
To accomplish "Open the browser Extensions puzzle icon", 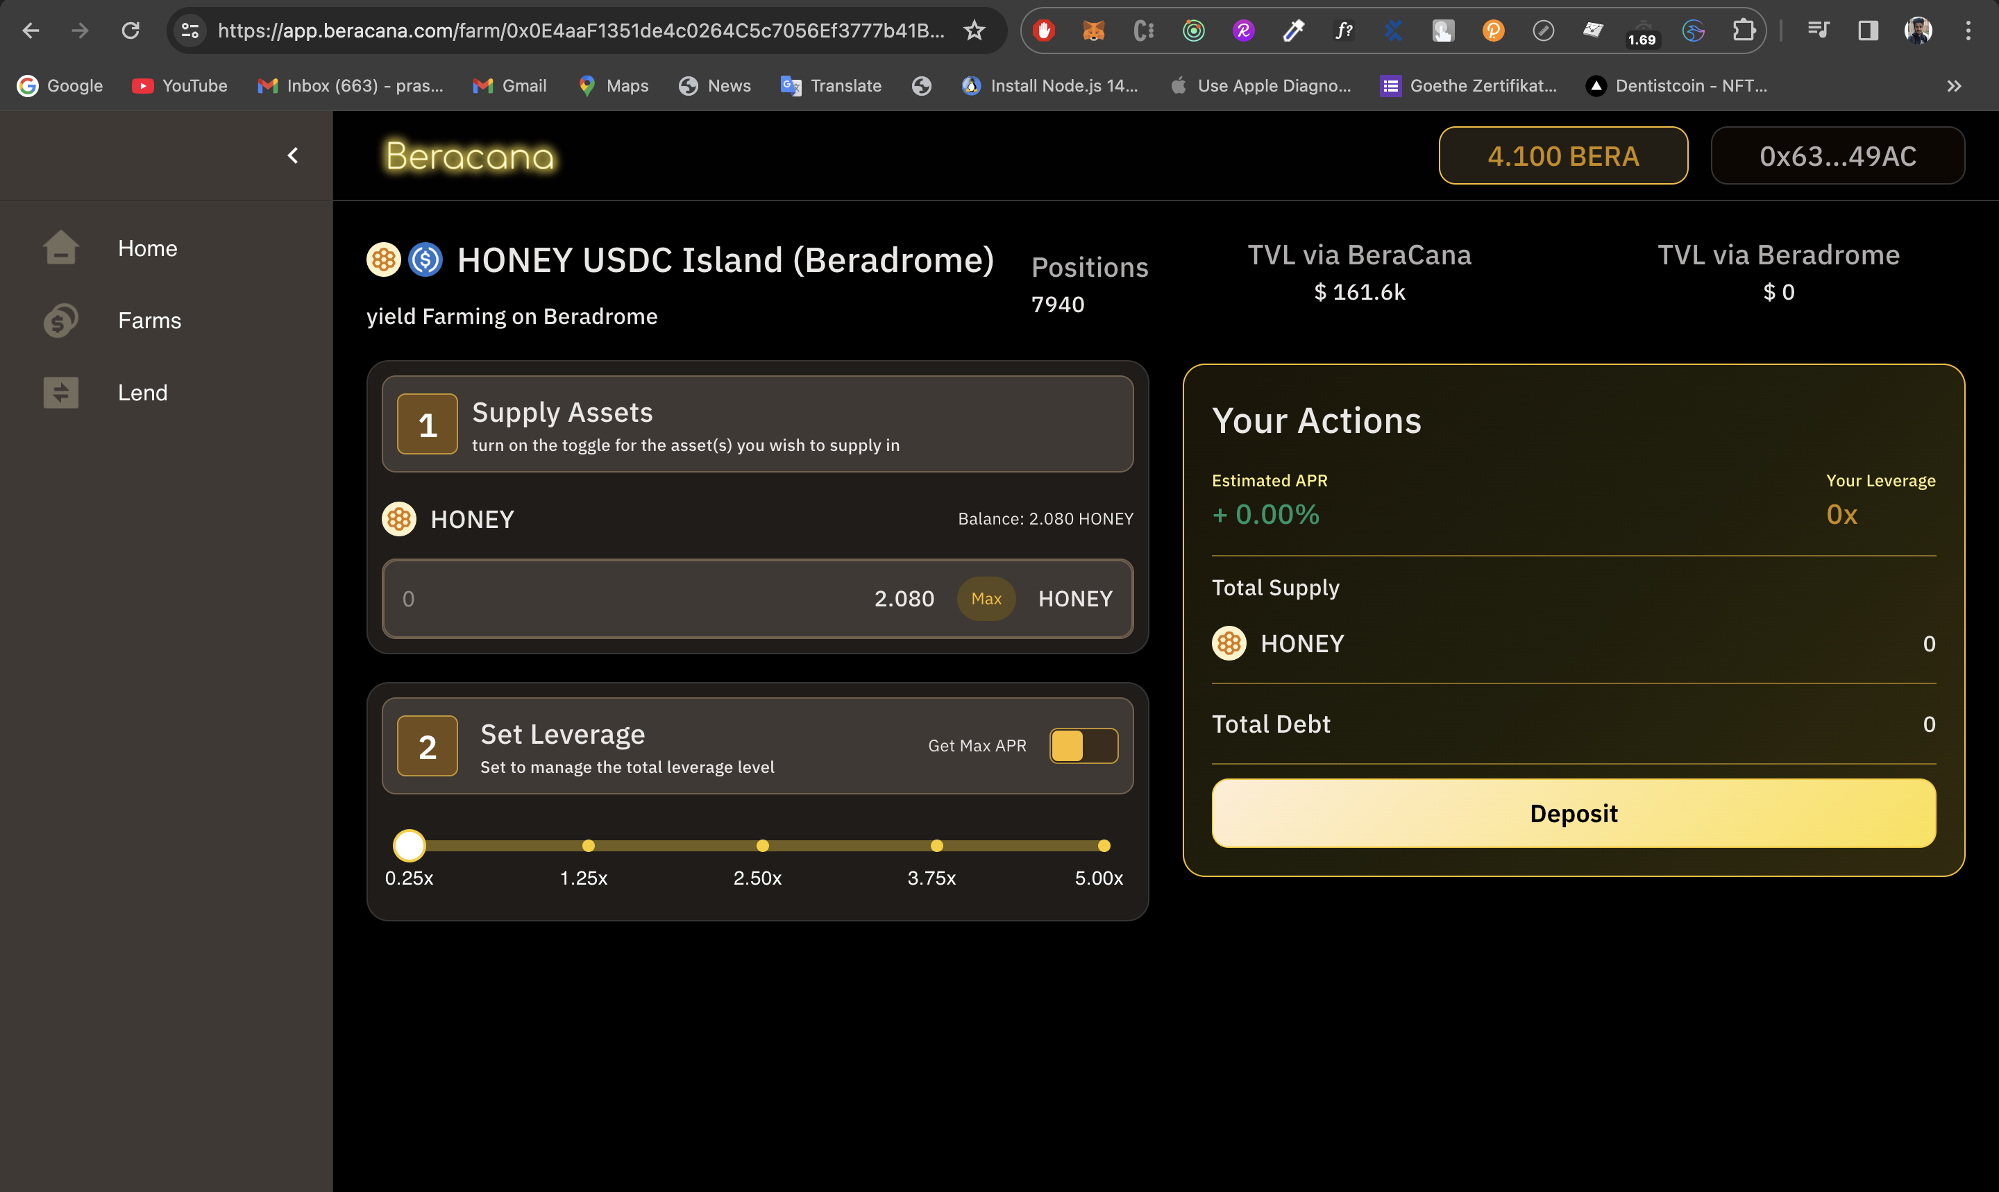I will coord(1743,31).
